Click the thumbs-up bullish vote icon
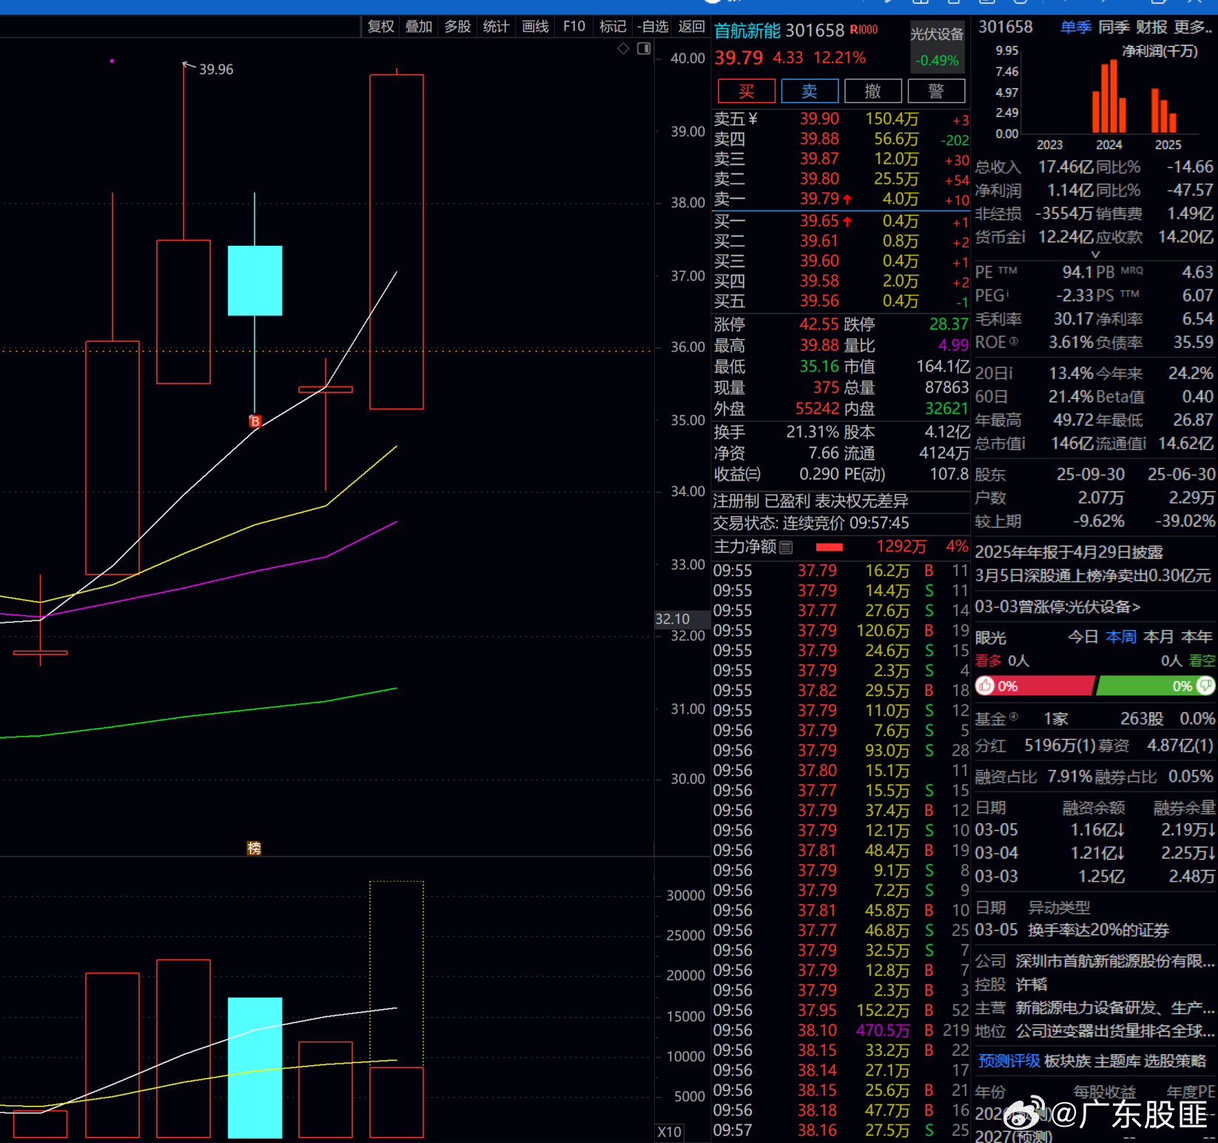 pos(985,686)
